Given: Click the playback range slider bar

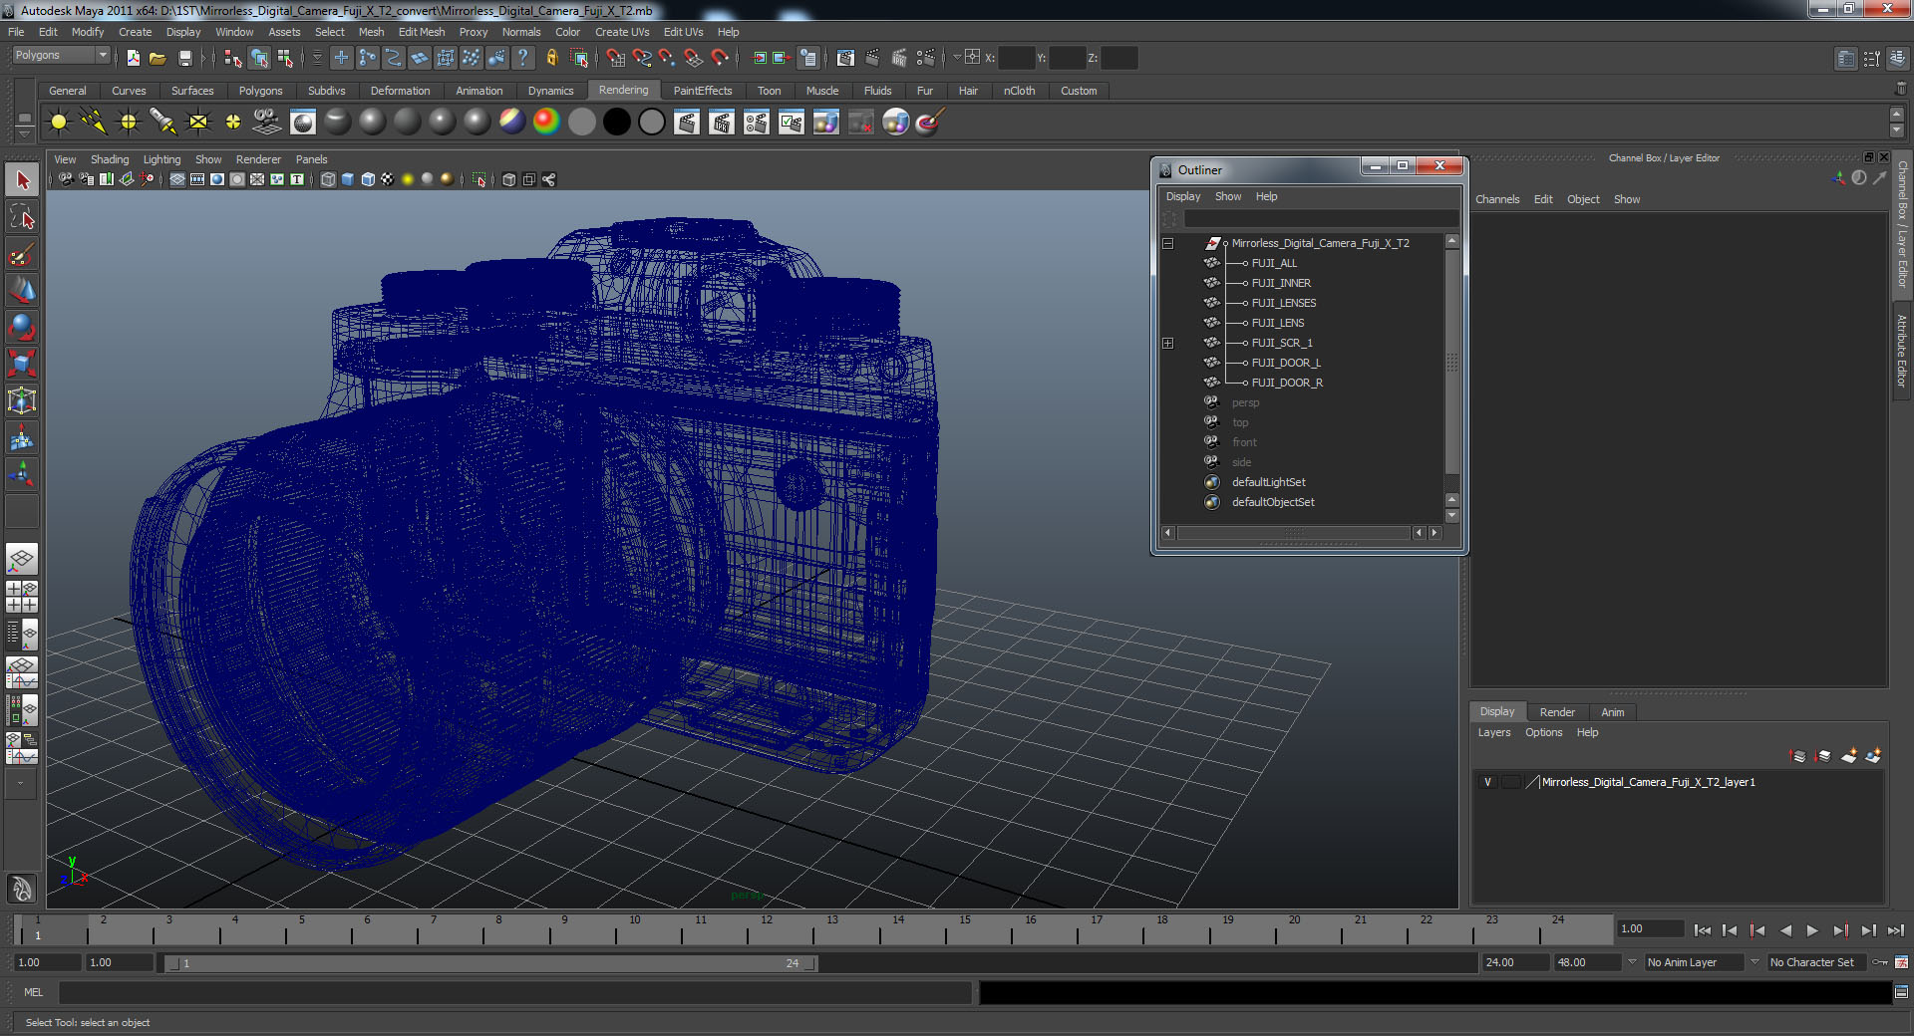Looking at the screenshot, I should [491, 963].
